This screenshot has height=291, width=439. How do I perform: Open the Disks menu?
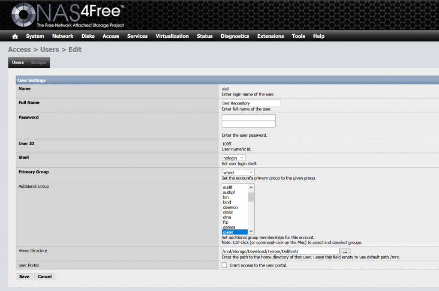(x=88, y=36)
